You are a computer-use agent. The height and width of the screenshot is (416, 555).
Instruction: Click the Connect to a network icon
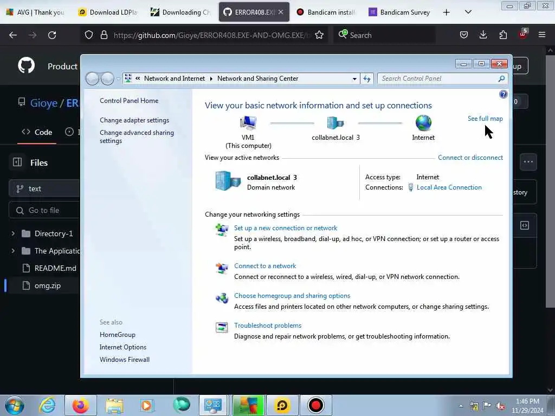222,268
